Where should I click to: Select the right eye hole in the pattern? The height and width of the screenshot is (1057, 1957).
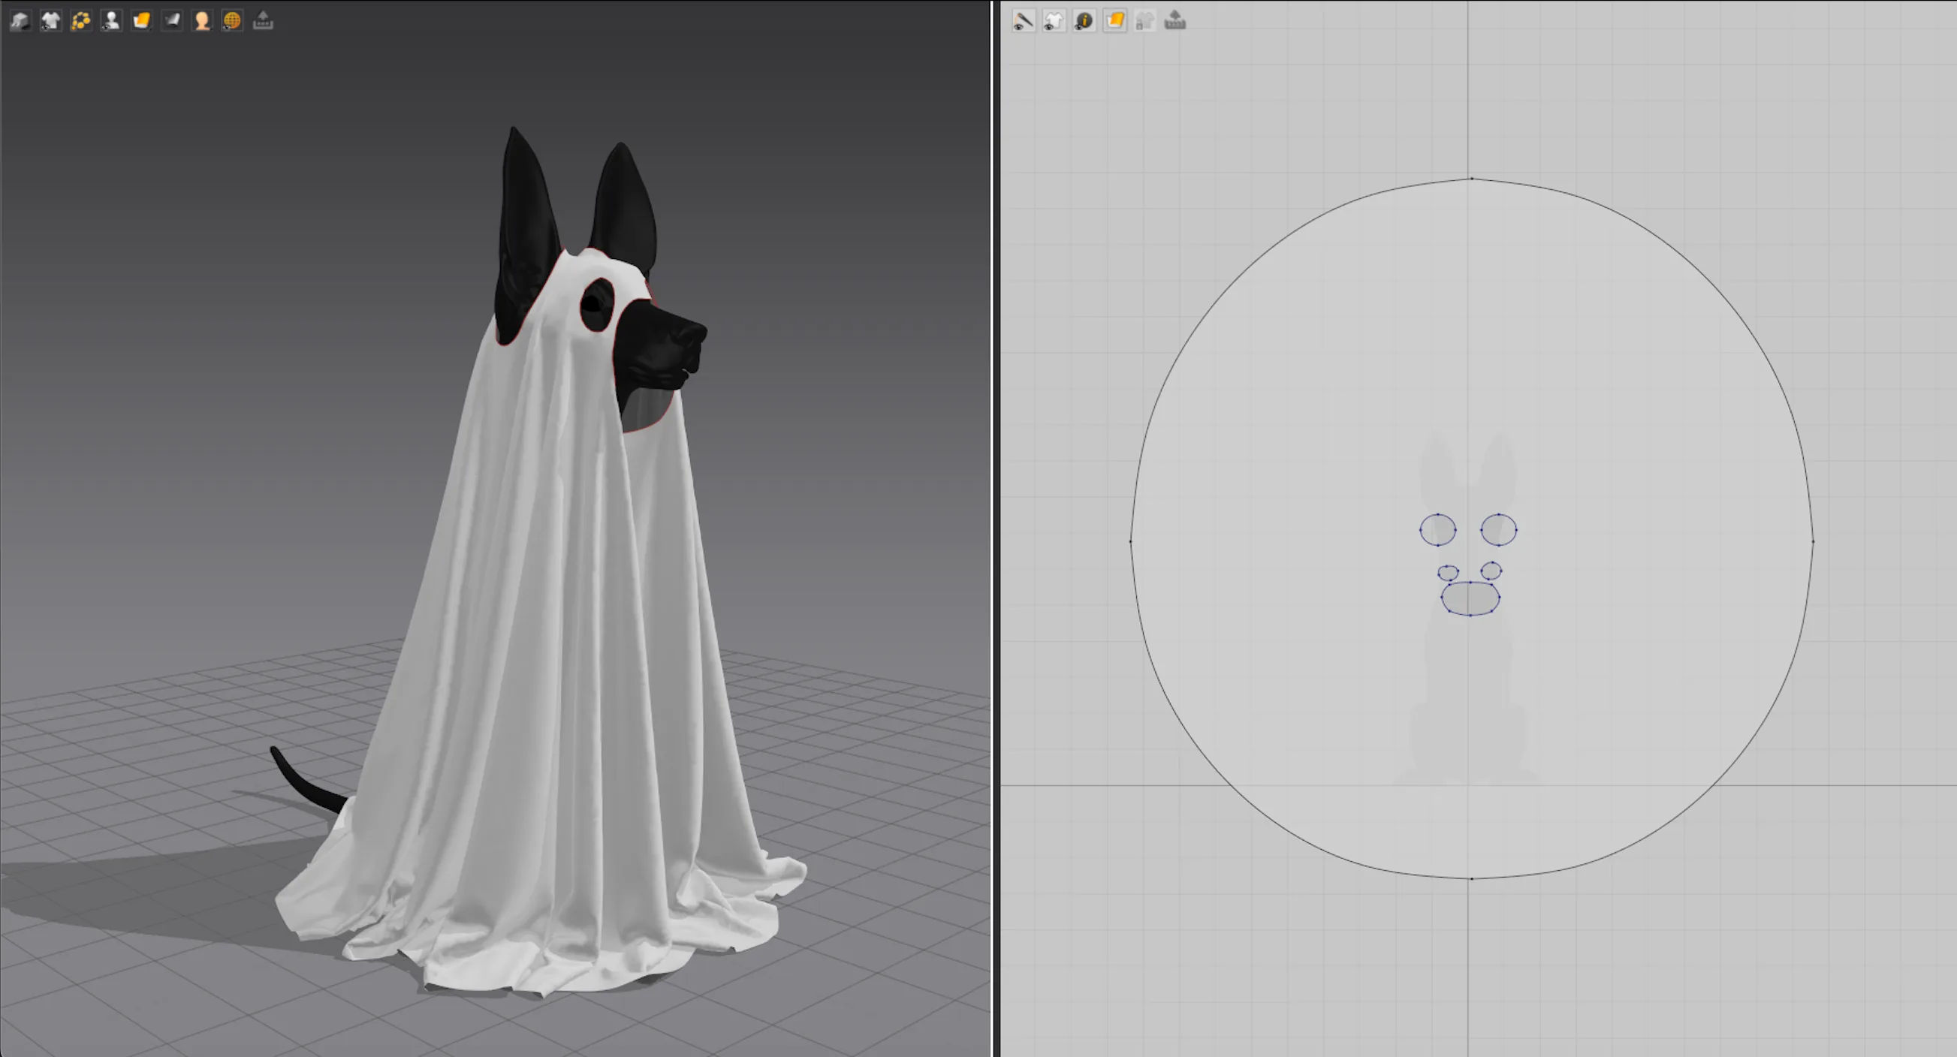pos(1498,529)
